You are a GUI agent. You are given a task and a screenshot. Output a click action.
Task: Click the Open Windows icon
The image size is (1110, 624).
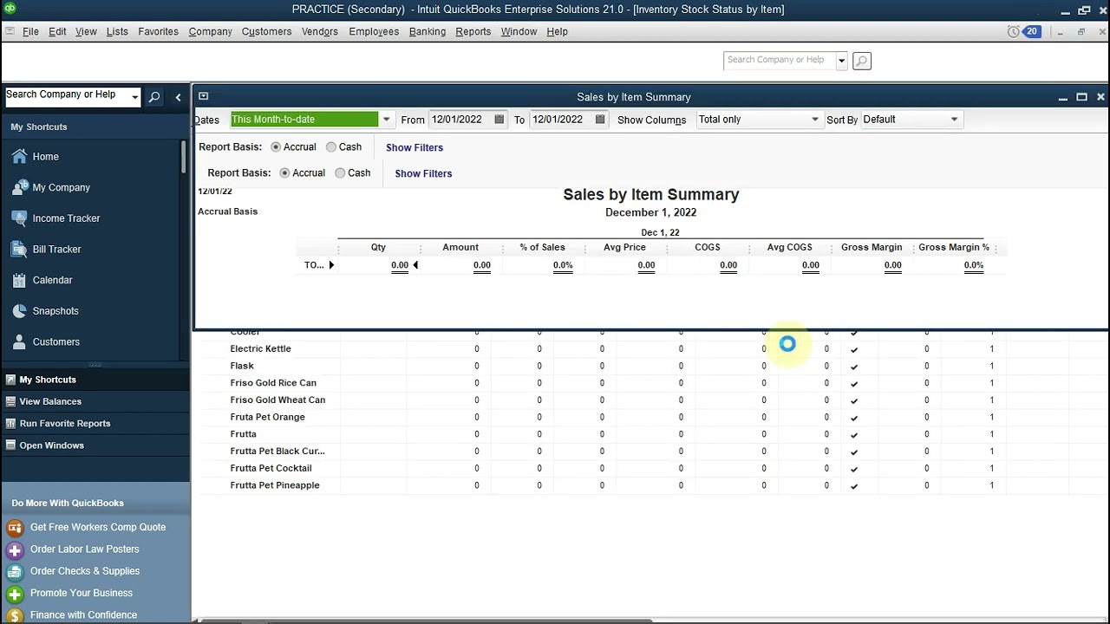click(x=10, y=445)
